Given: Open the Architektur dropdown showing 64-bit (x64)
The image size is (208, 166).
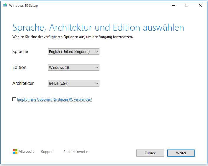Looking at the screenshot, I should (73, 83).
